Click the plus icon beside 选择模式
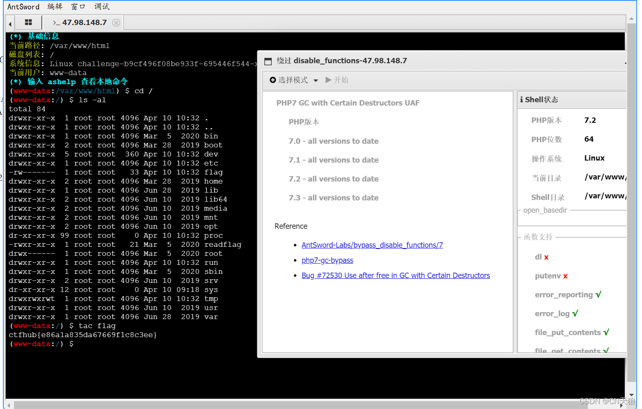The height and width of the screenshot is (409, 642). tap(273, 80)
